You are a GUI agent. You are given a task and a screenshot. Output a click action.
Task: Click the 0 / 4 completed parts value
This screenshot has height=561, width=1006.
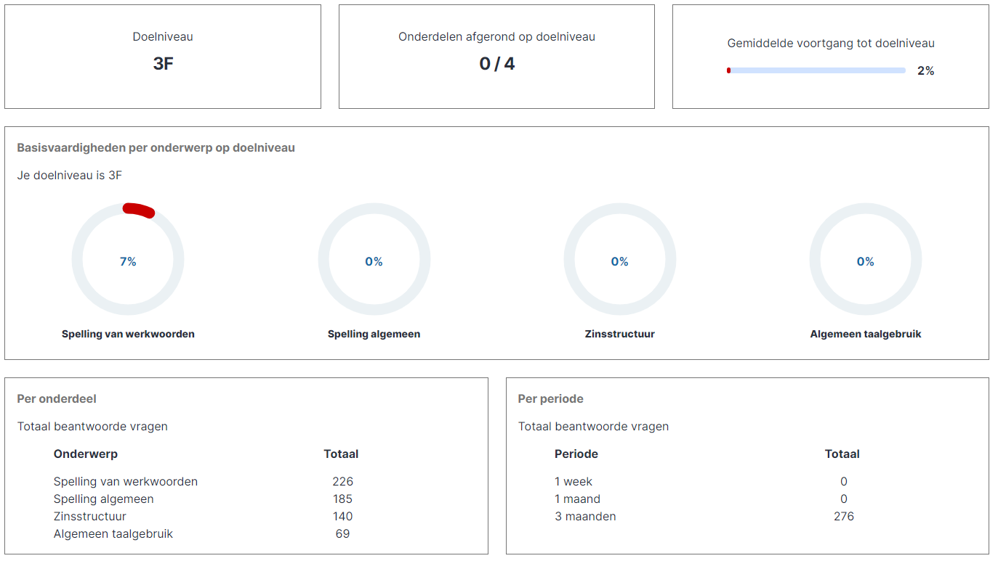[496, 64]
